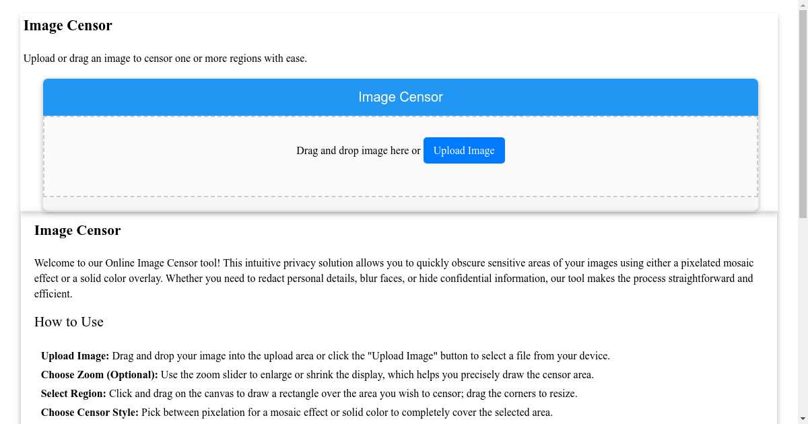Click the bold Upload Image step label

[74, 355]
